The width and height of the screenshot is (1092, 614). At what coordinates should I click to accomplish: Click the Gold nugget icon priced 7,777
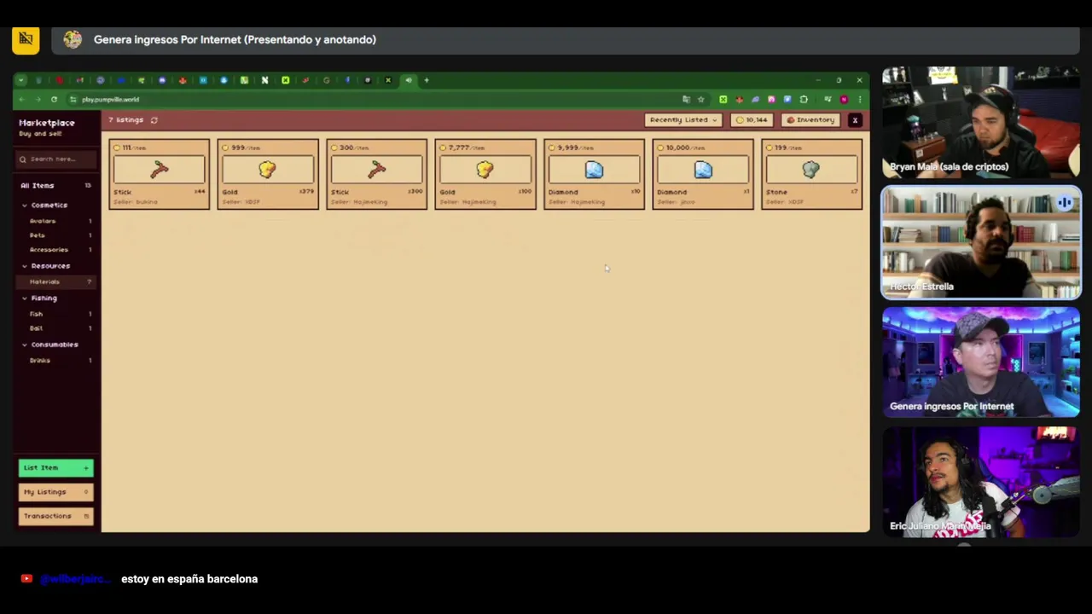click(x=485, y=170)
